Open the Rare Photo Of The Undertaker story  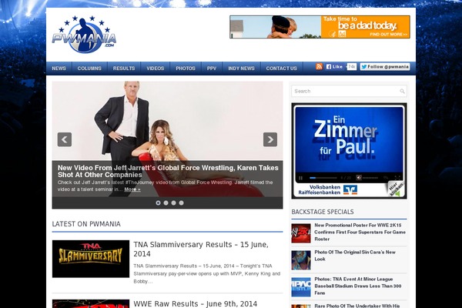(357, 306)
